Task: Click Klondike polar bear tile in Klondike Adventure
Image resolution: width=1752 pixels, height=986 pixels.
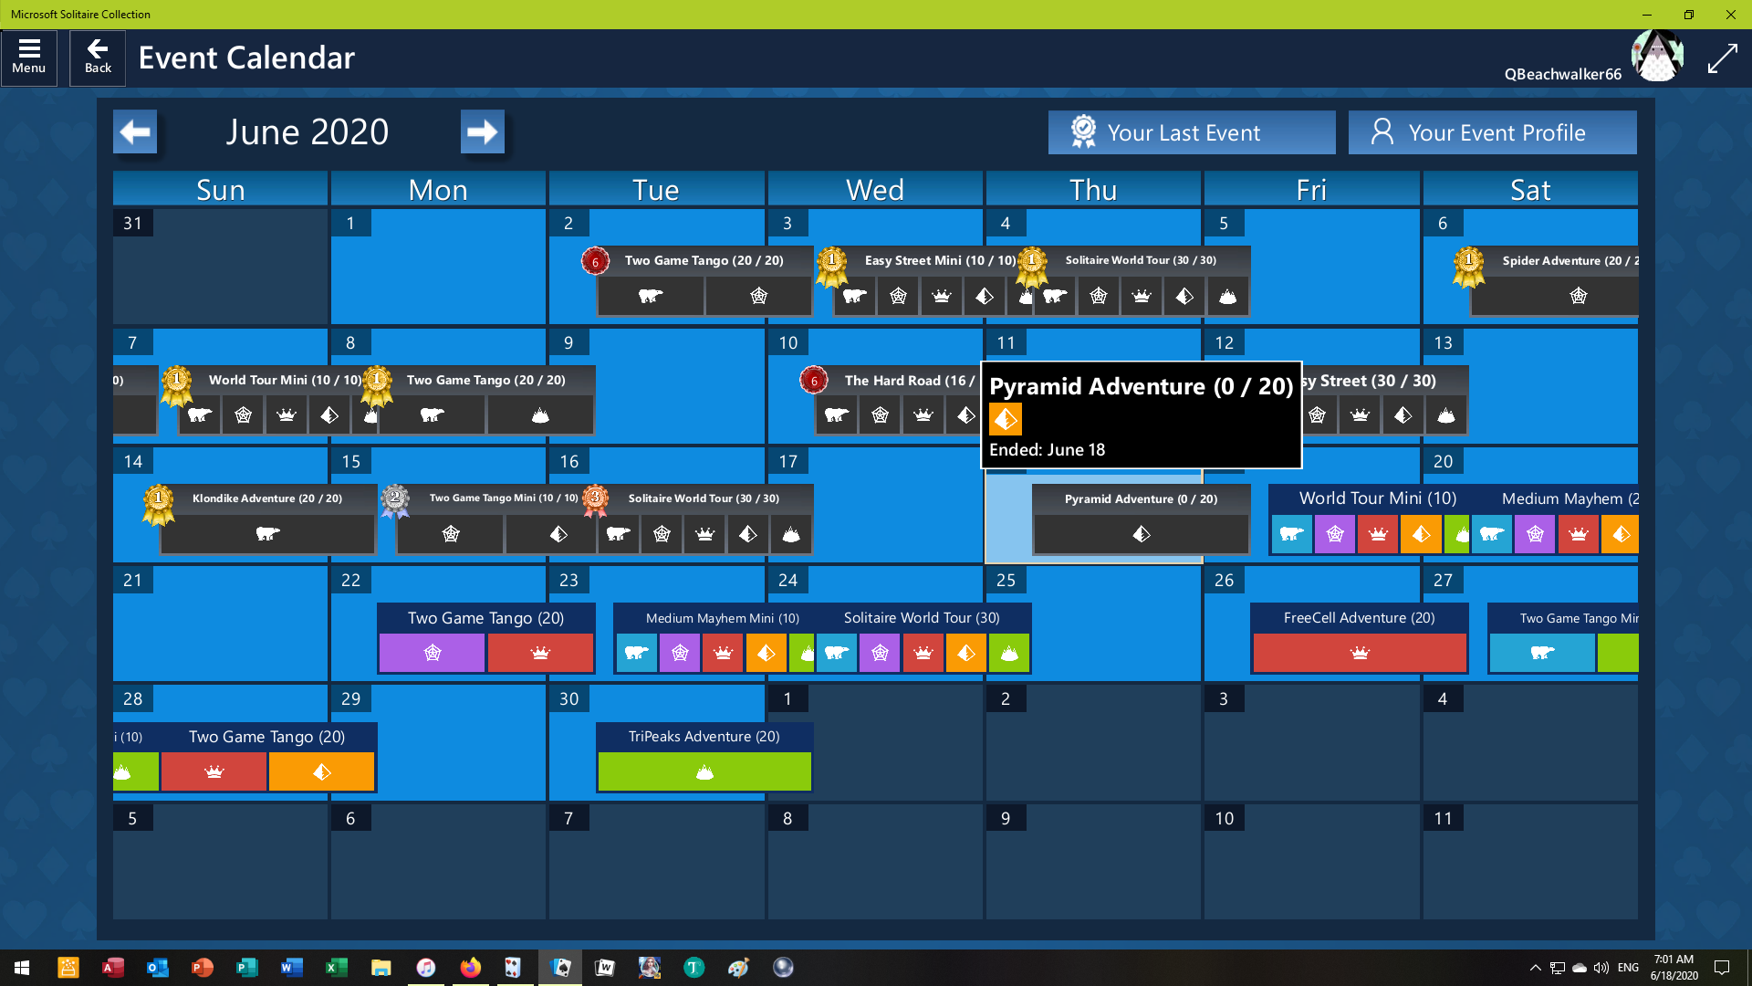Action: coord(267,534)
